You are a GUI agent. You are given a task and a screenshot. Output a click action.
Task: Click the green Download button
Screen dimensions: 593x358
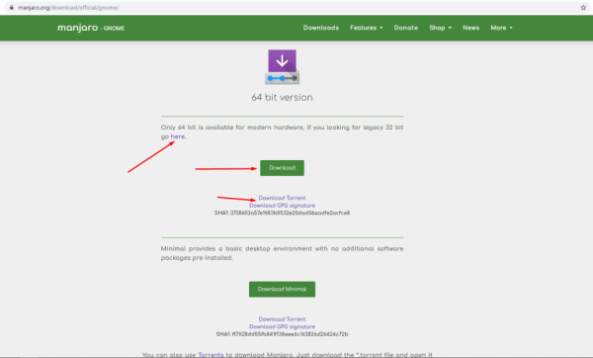click(x=282, y=168)
